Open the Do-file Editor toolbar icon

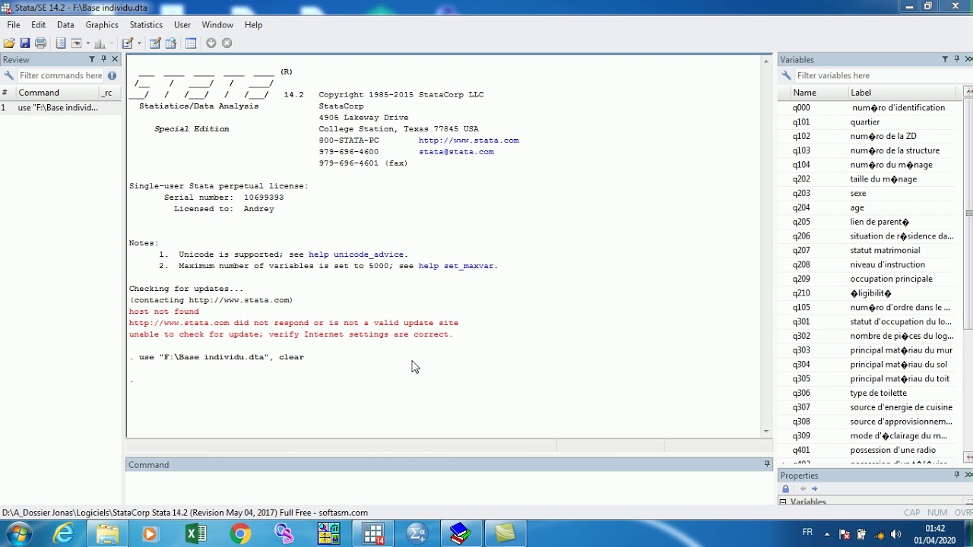(x=127, y=43)
